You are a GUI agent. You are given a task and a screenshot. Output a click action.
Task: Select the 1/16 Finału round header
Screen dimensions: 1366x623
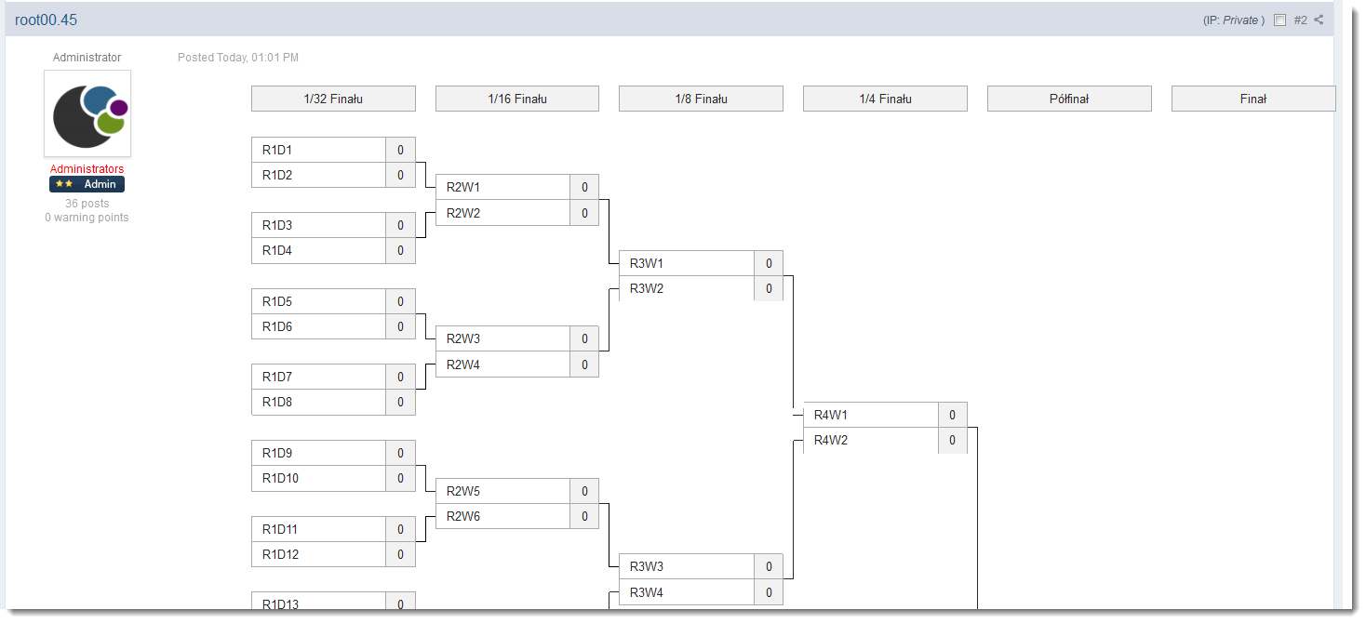(517, 99)
